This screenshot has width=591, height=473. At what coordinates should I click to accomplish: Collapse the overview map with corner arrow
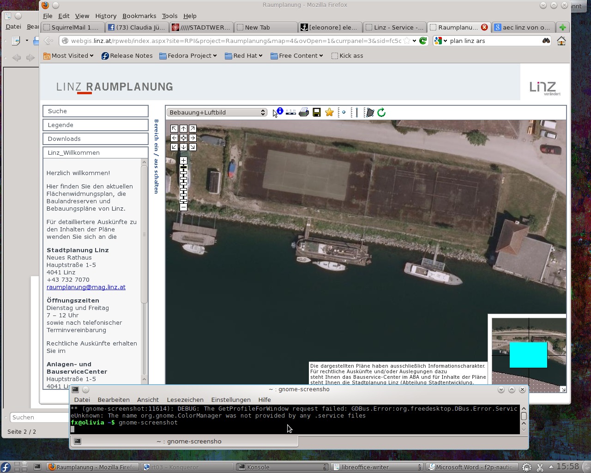coord(563,389)
